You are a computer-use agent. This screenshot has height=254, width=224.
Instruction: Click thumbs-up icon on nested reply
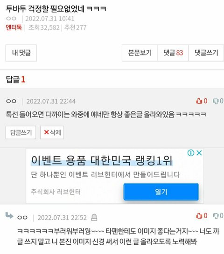(x=199, y=216)
